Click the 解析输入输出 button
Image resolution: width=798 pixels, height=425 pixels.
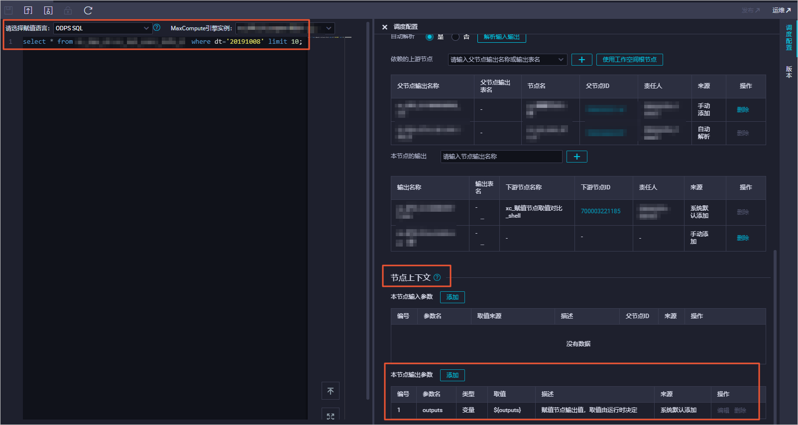tap(502, 37)
